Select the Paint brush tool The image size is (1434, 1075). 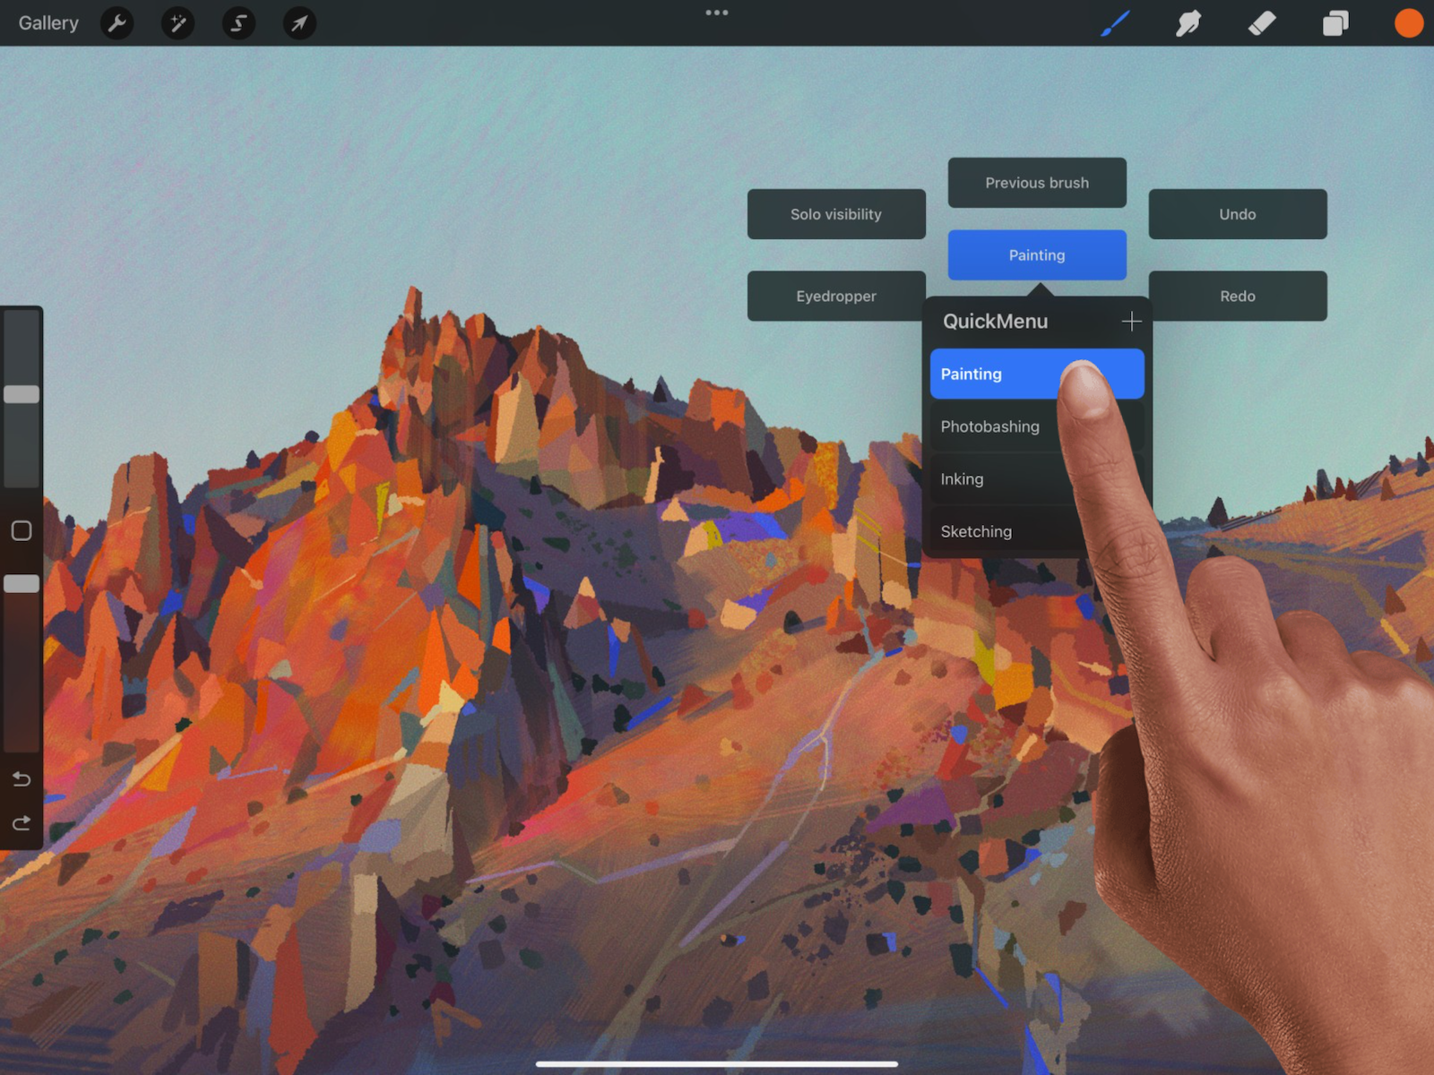point(1115,23)
